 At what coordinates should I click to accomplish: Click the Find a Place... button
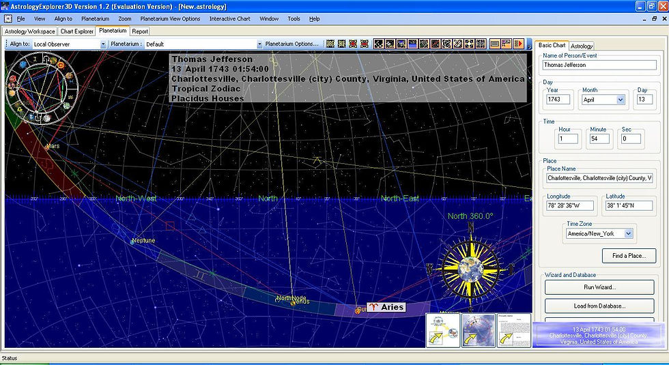tap(629, 256)
